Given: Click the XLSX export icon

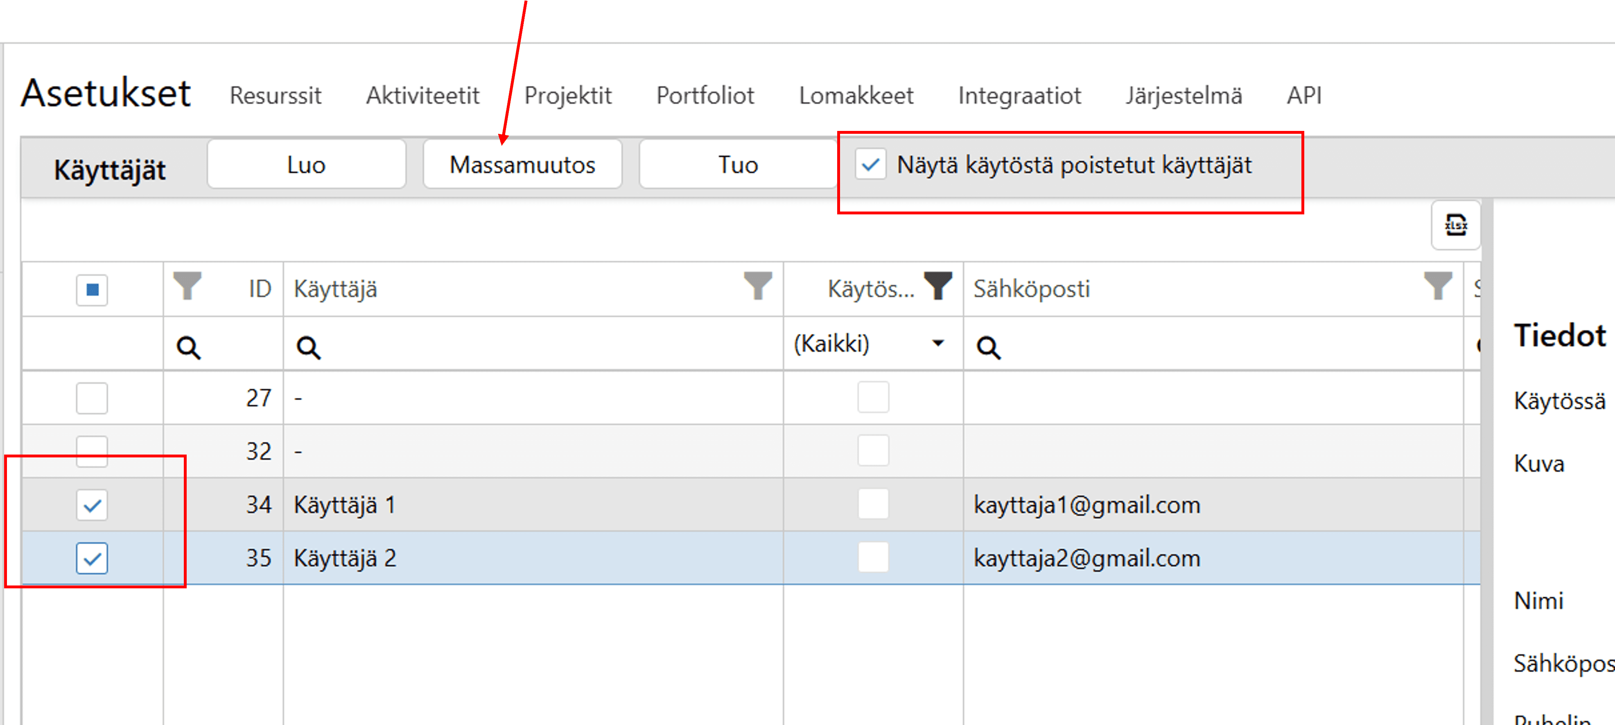Looking at the screenshot, I should 1455,225.
